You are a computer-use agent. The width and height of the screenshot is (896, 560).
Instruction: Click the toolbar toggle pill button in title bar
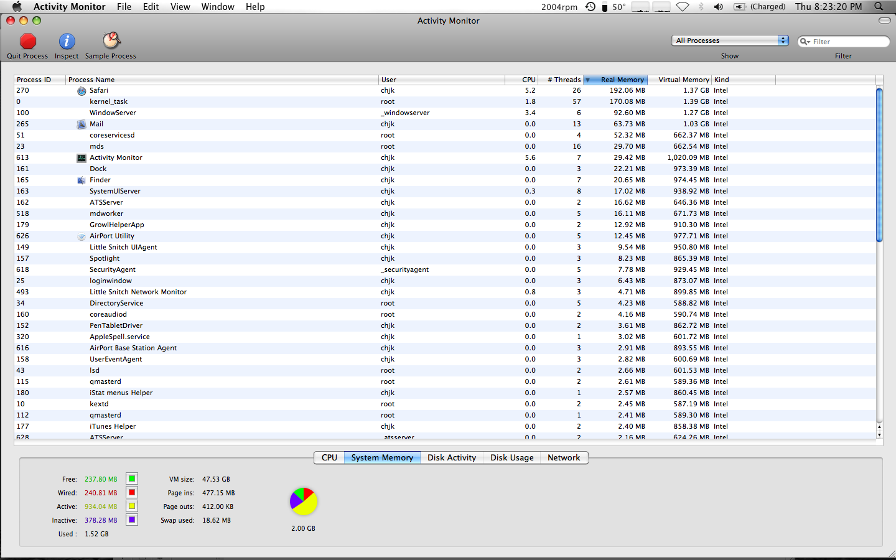click(x=884, y=21)
